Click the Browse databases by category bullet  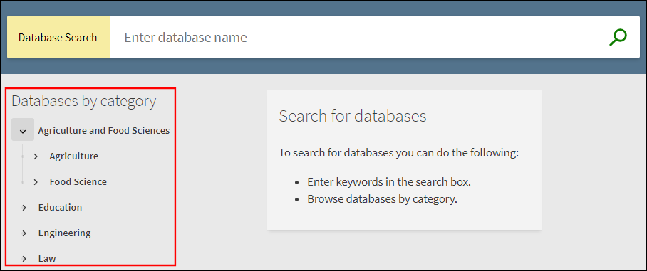pos(382,199)
